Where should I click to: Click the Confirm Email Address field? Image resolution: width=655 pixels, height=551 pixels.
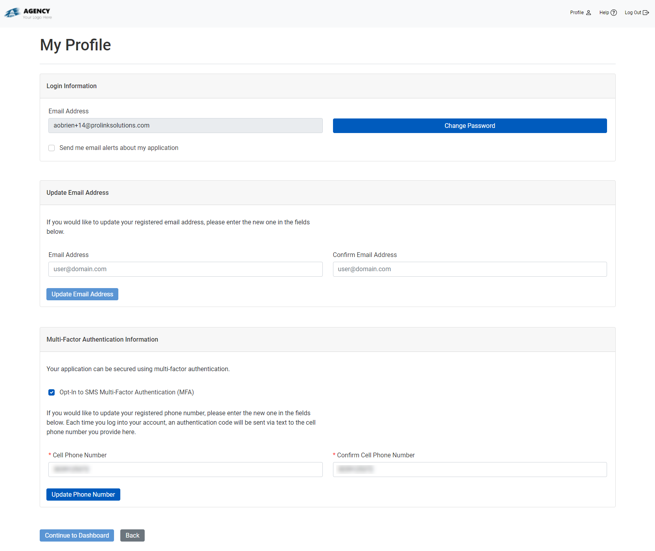(469, 269)
